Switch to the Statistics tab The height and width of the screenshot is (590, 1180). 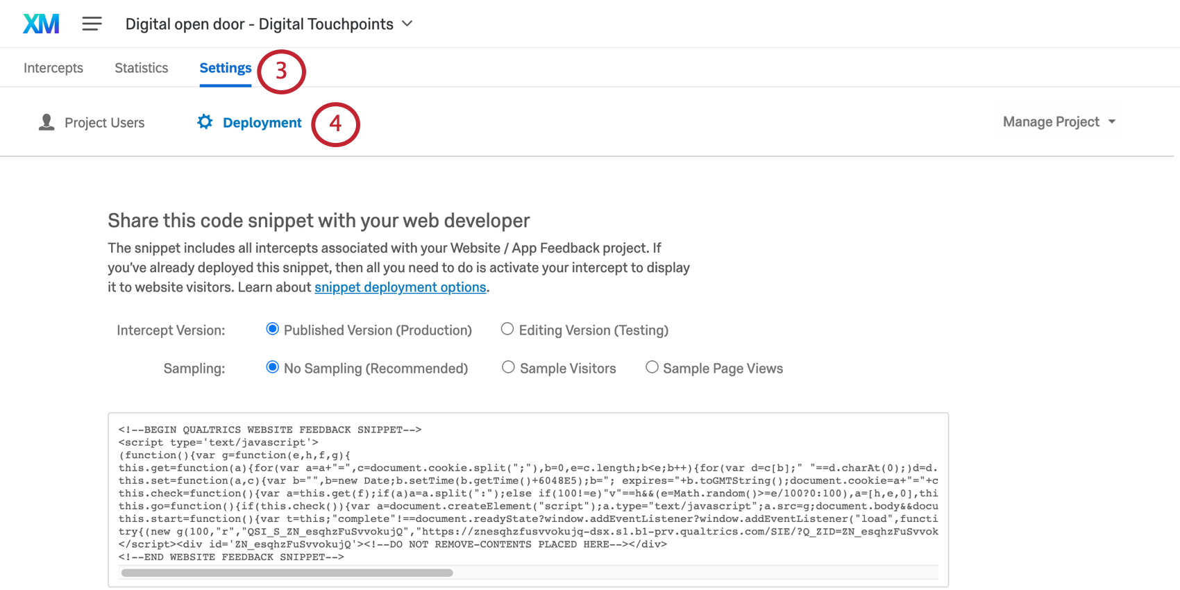click(x=142, y=68)
